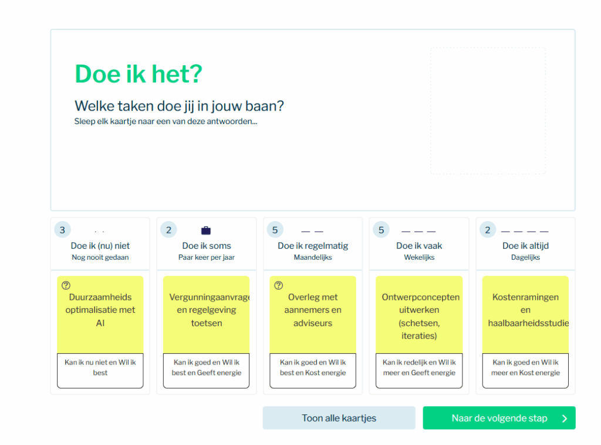
Task: Select the 'Doe ik vaak' column header
Action: tap(419, 246)
